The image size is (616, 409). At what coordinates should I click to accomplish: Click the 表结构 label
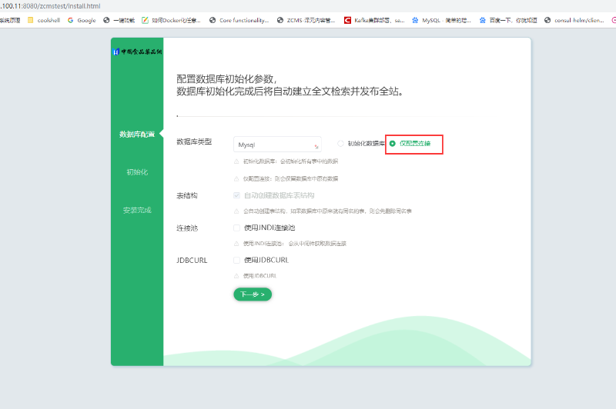(x=187, y=196)
